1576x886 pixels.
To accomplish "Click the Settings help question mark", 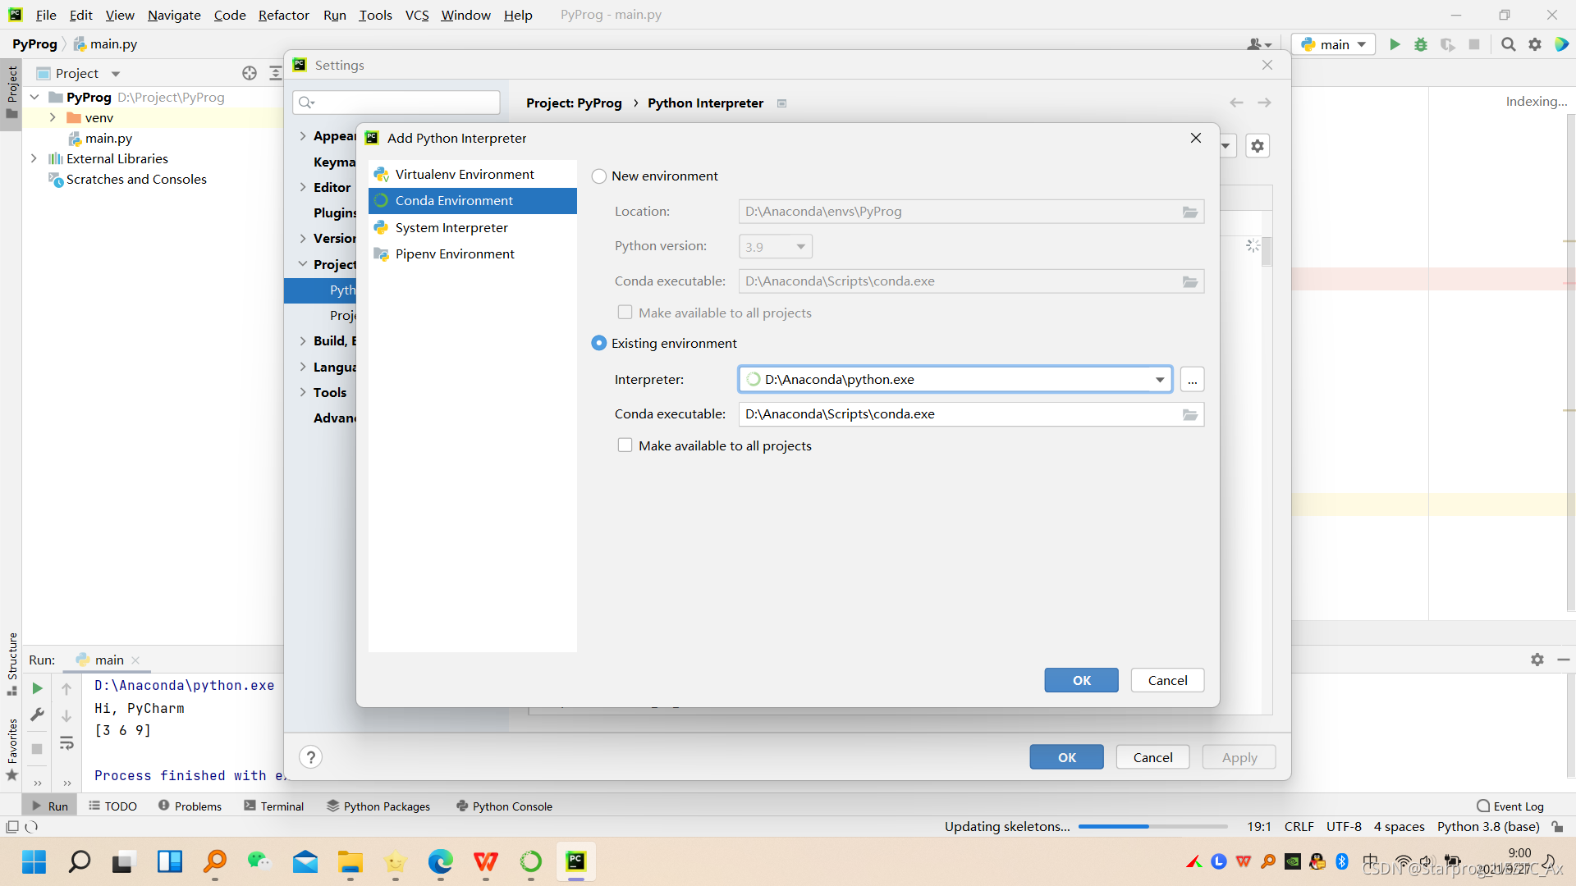I will tap(310, 757).
